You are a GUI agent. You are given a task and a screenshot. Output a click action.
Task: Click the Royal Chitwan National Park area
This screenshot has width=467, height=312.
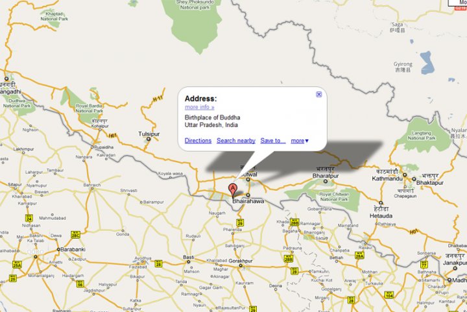(x=334, y=197)
